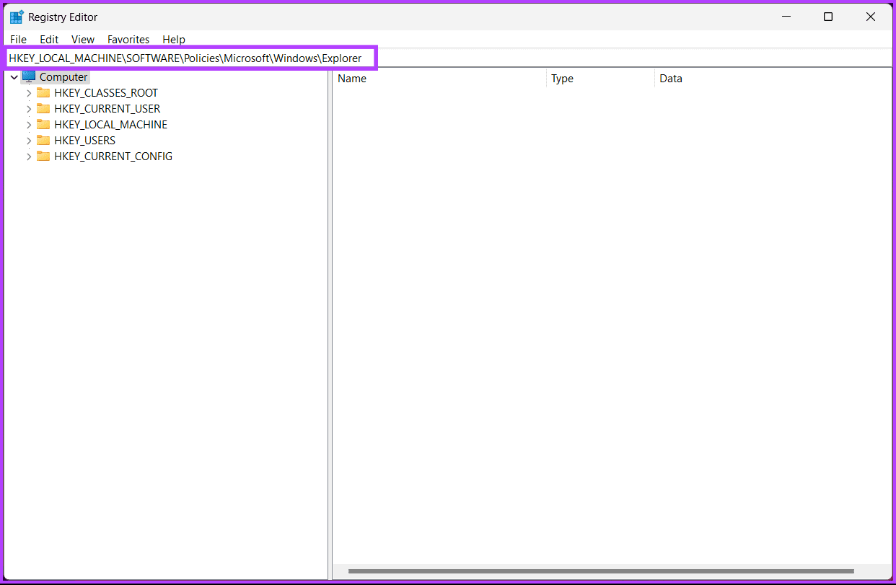896x585 pixels.
Task: Click the Registry Editor app icon in title bar
Action: [x=17, y=17]
